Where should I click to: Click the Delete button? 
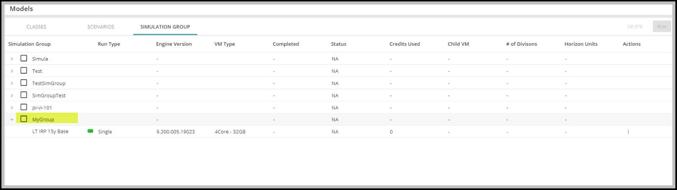click(635, 26)
